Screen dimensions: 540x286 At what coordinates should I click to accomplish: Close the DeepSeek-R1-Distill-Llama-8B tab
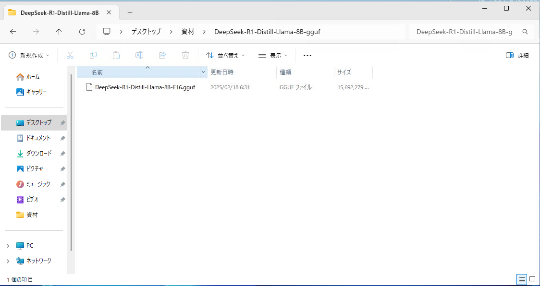tap(109, 13)
